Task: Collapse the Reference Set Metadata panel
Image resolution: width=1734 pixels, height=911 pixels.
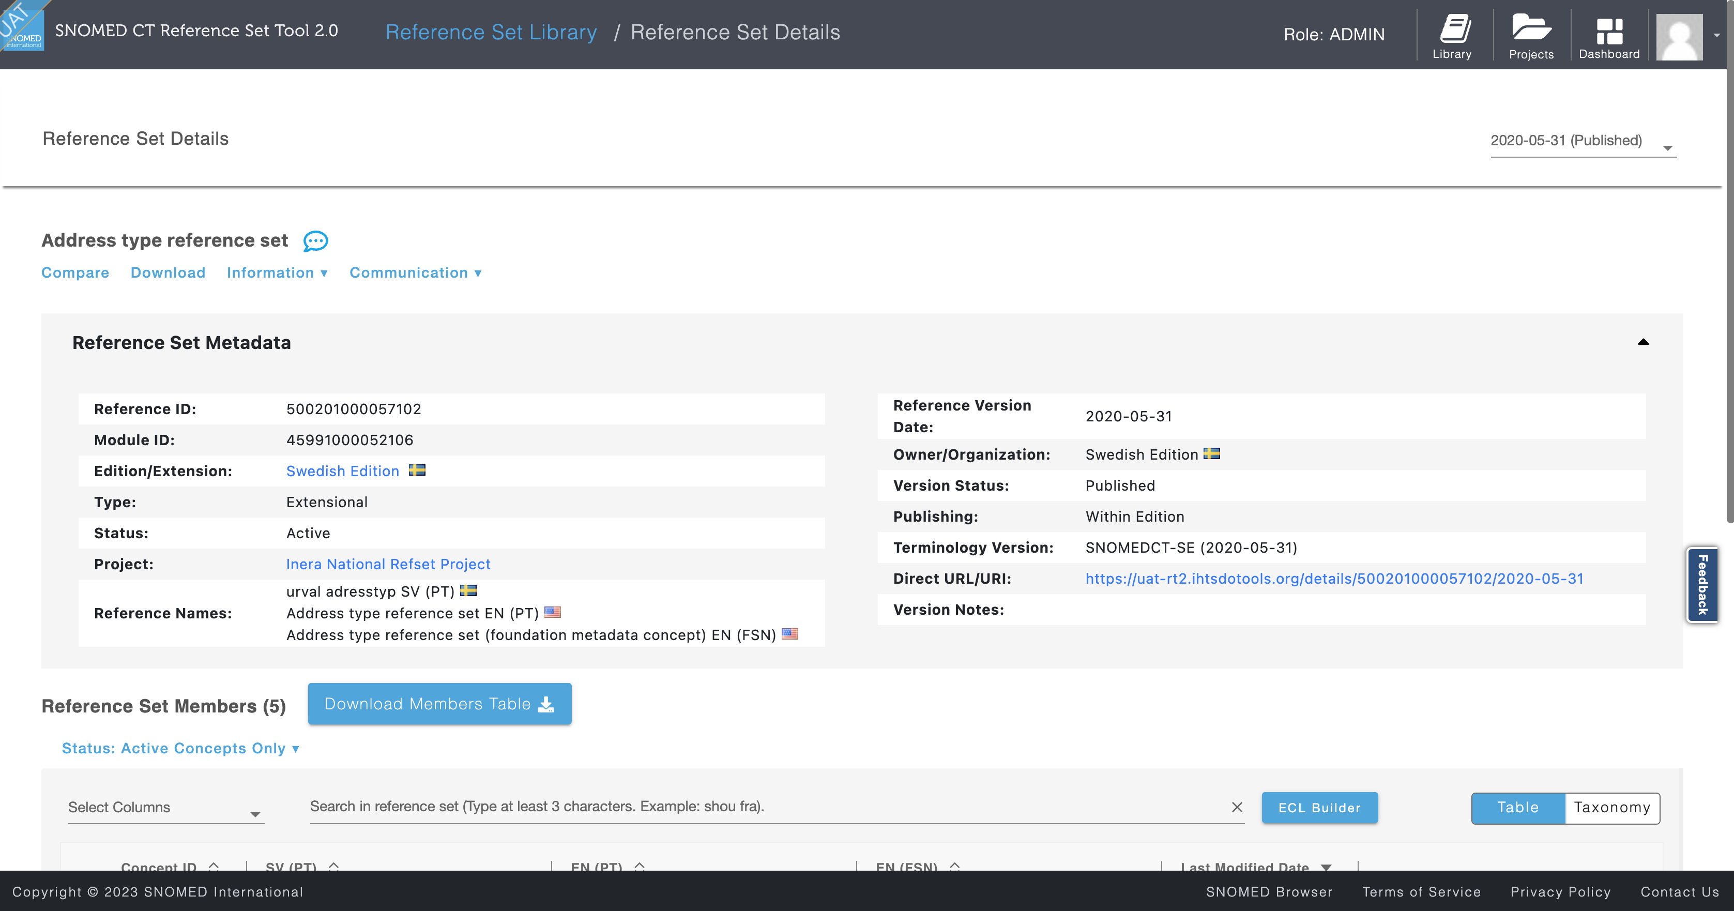Action: click(x=1643, y=342)
